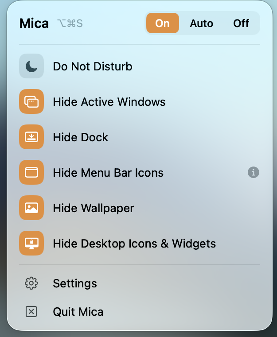Toggle the Hide Dock icon

coord(31,137)
